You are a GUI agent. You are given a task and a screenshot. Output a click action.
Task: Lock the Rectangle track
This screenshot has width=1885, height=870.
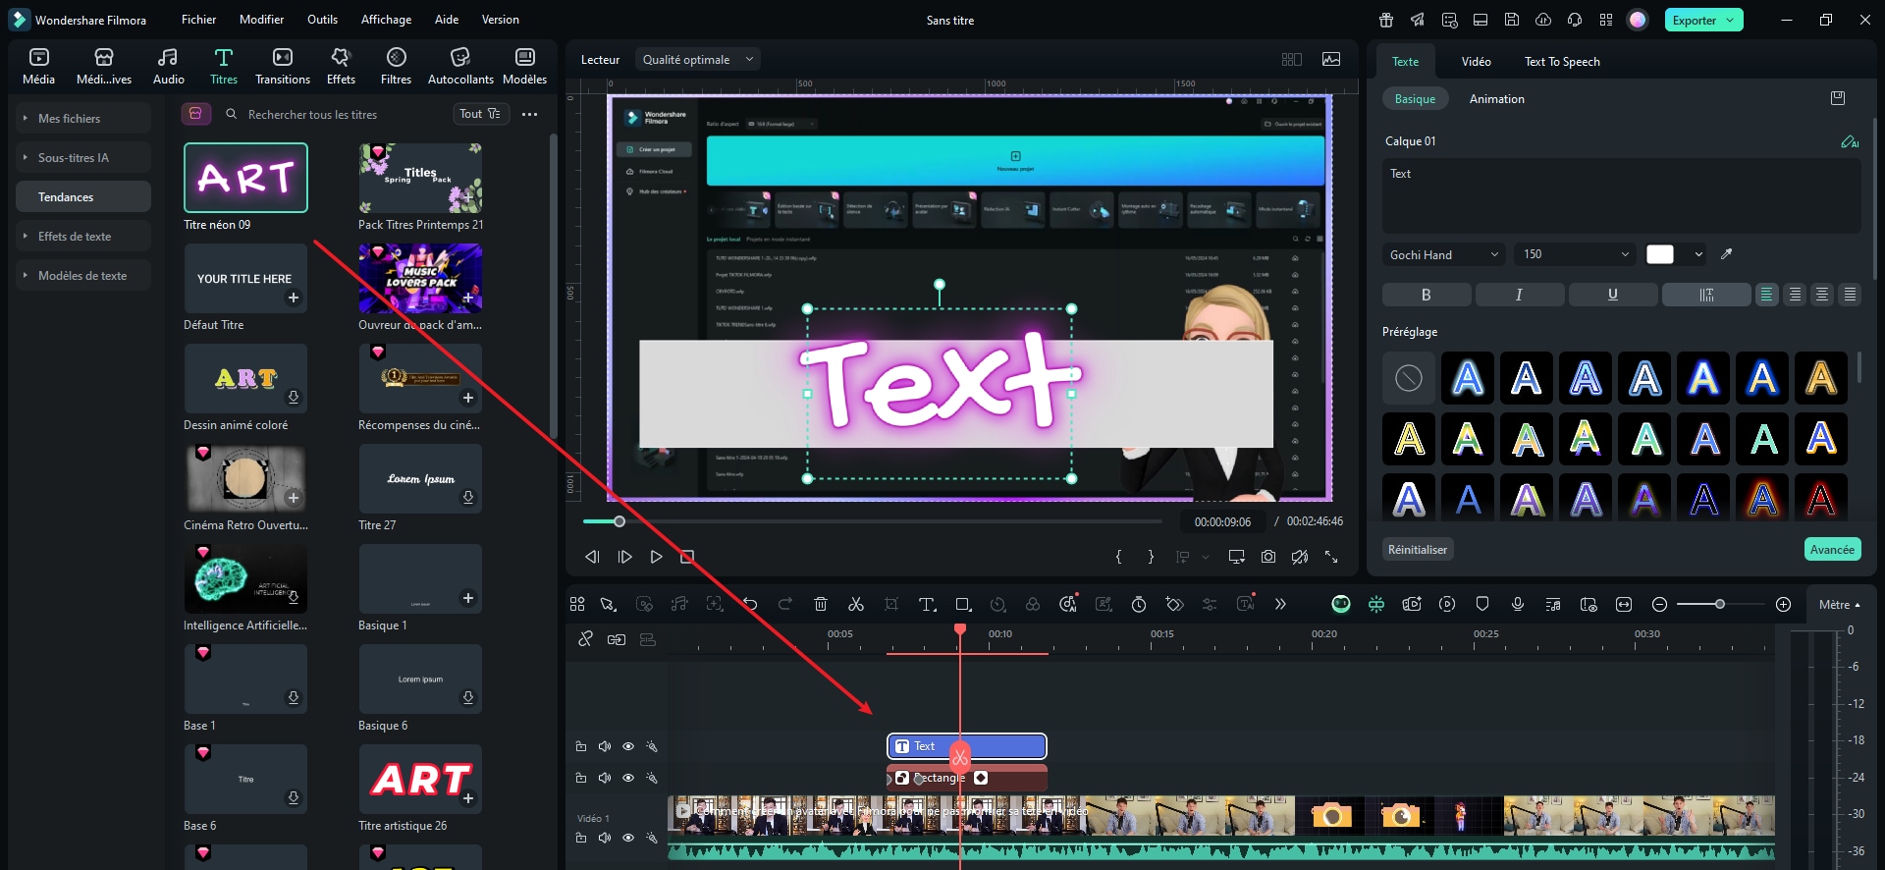coord(581,778)
